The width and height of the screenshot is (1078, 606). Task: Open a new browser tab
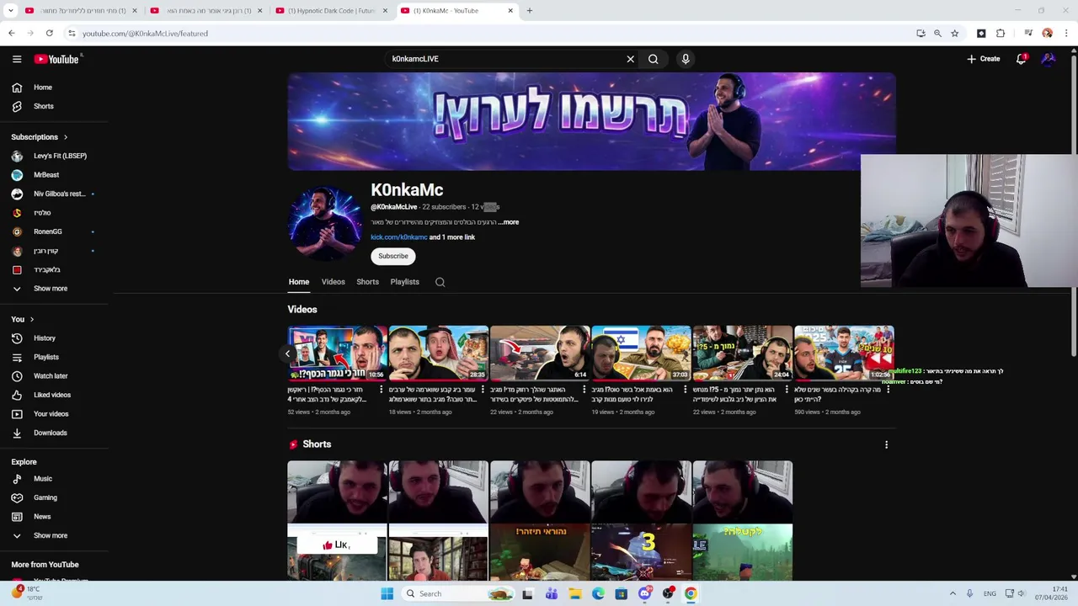[x=529, y=11]
